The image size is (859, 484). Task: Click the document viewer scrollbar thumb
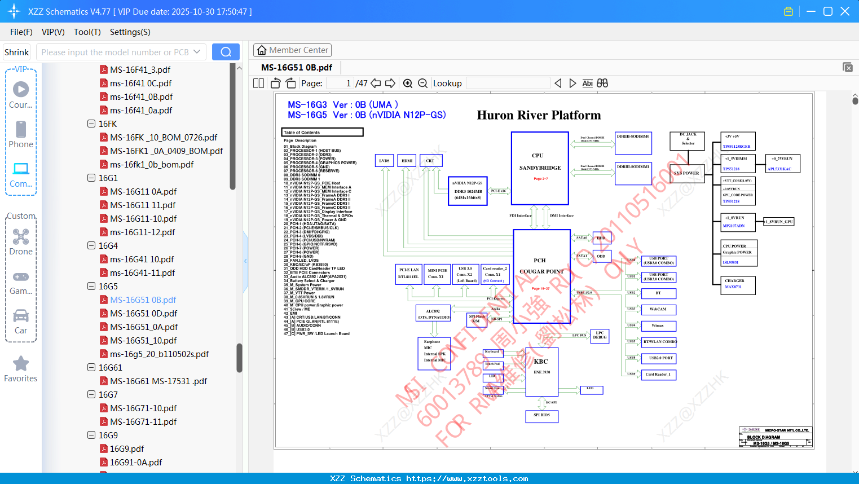tap(855, 100)
